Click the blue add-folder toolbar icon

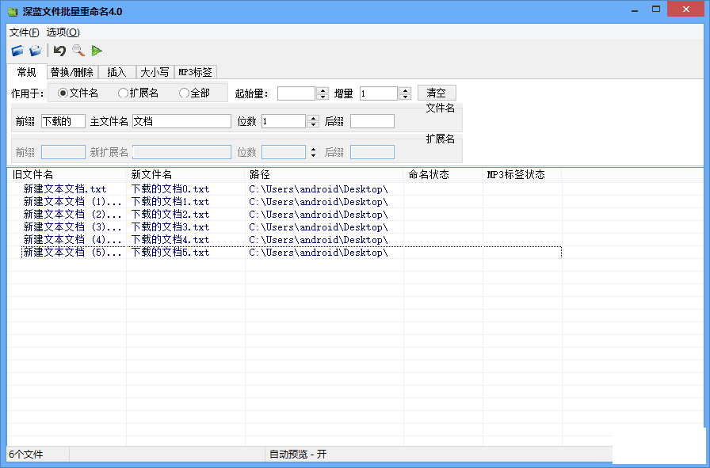point(17,51)
